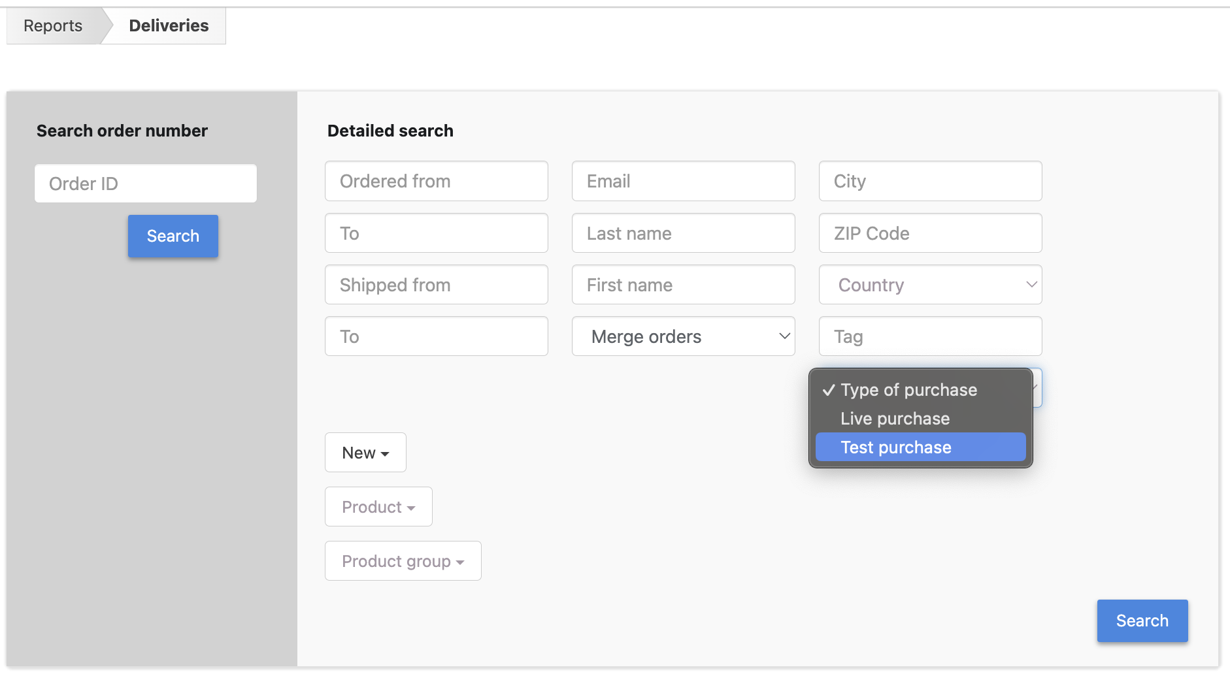Click into the Ordered from field
Viewport: 1230px width, 678px height.
pyautogui.click(x=436, y=181)
